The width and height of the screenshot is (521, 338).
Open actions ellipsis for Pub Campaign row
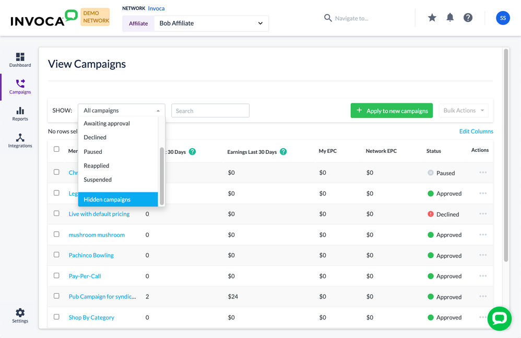pos(483,296)
